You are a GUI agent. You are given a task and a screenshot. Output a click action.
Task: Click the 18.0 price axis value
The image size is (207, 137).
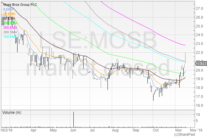point(199,88)
